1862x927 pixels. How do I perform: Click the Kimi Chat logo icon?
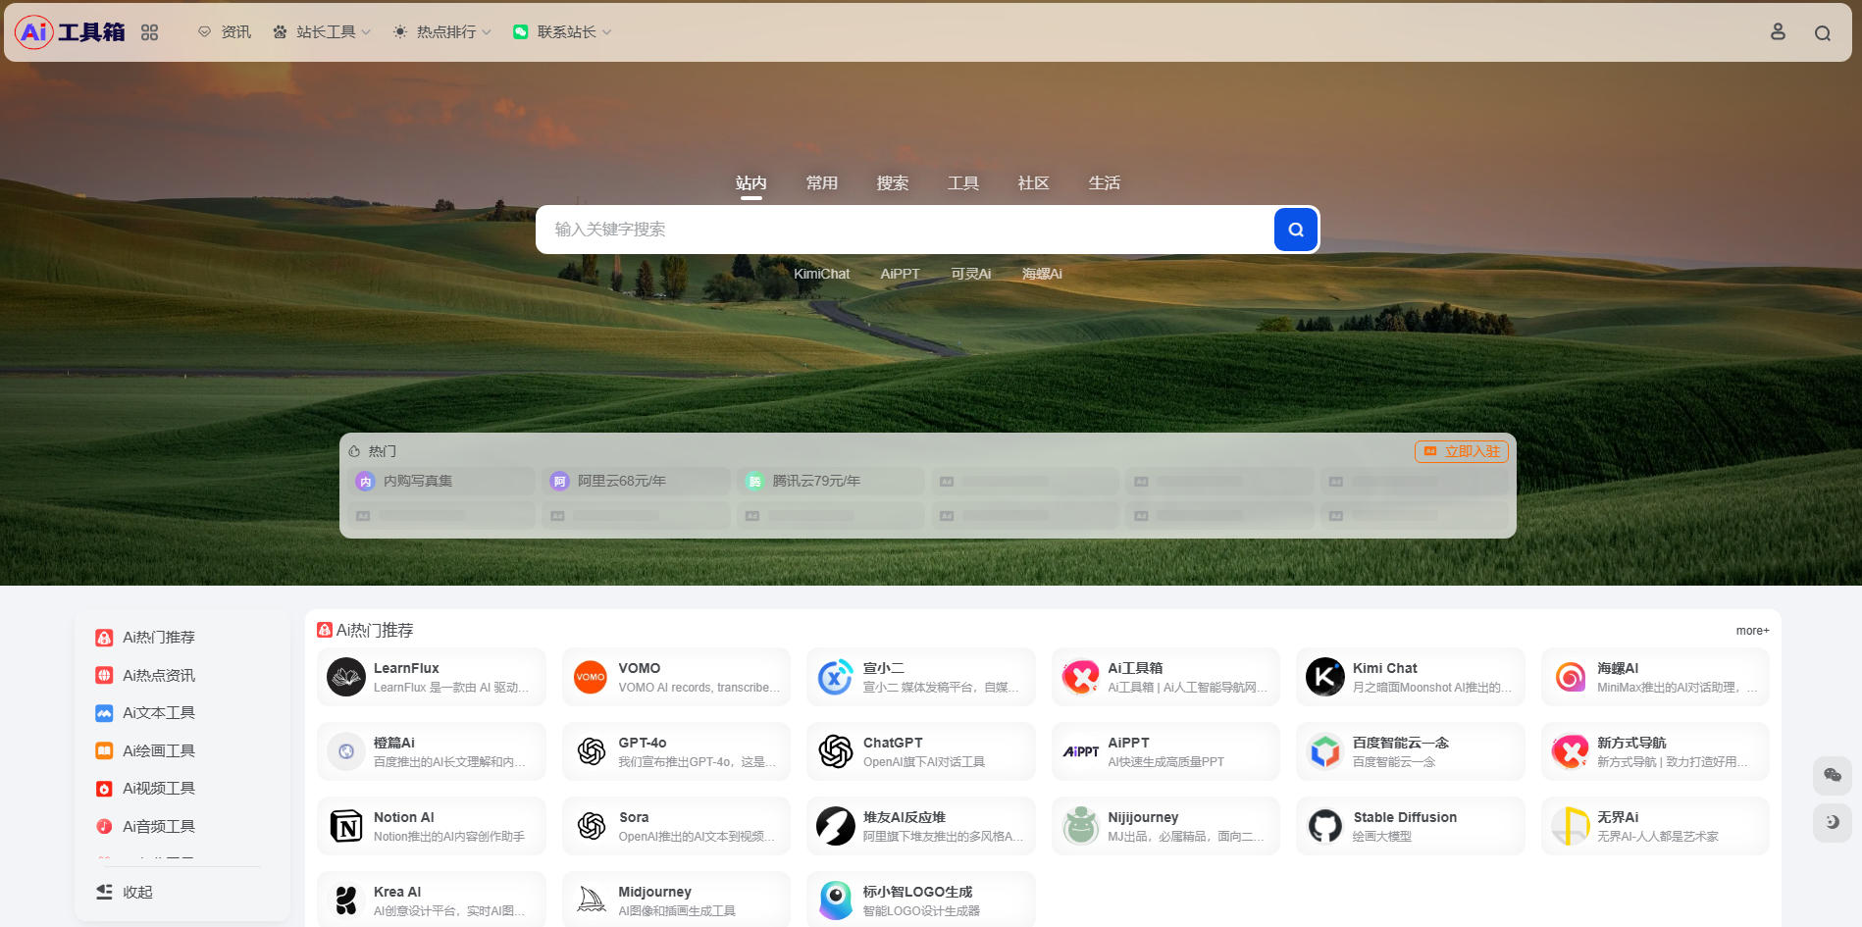[1325, 677]
